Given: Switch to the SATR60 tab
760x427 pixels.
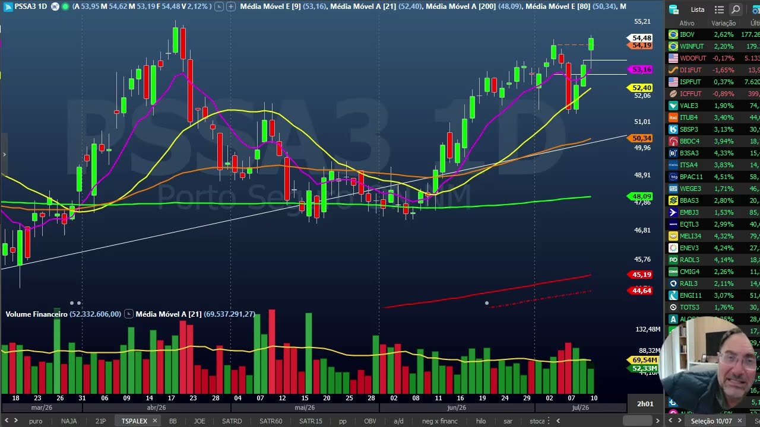Looking at the screenshot, I should [271, 421].
